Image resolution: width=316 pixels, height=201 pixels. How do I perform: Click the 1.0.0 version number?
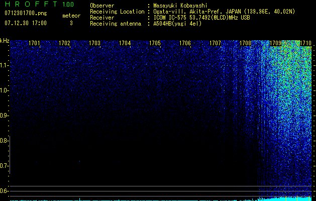point(68,5)
